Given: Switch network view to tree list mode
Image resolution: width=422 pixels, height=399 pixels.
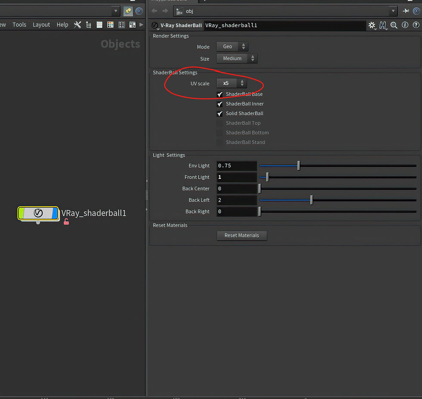Looking at the screenshot, I should [x=88, y=25].
